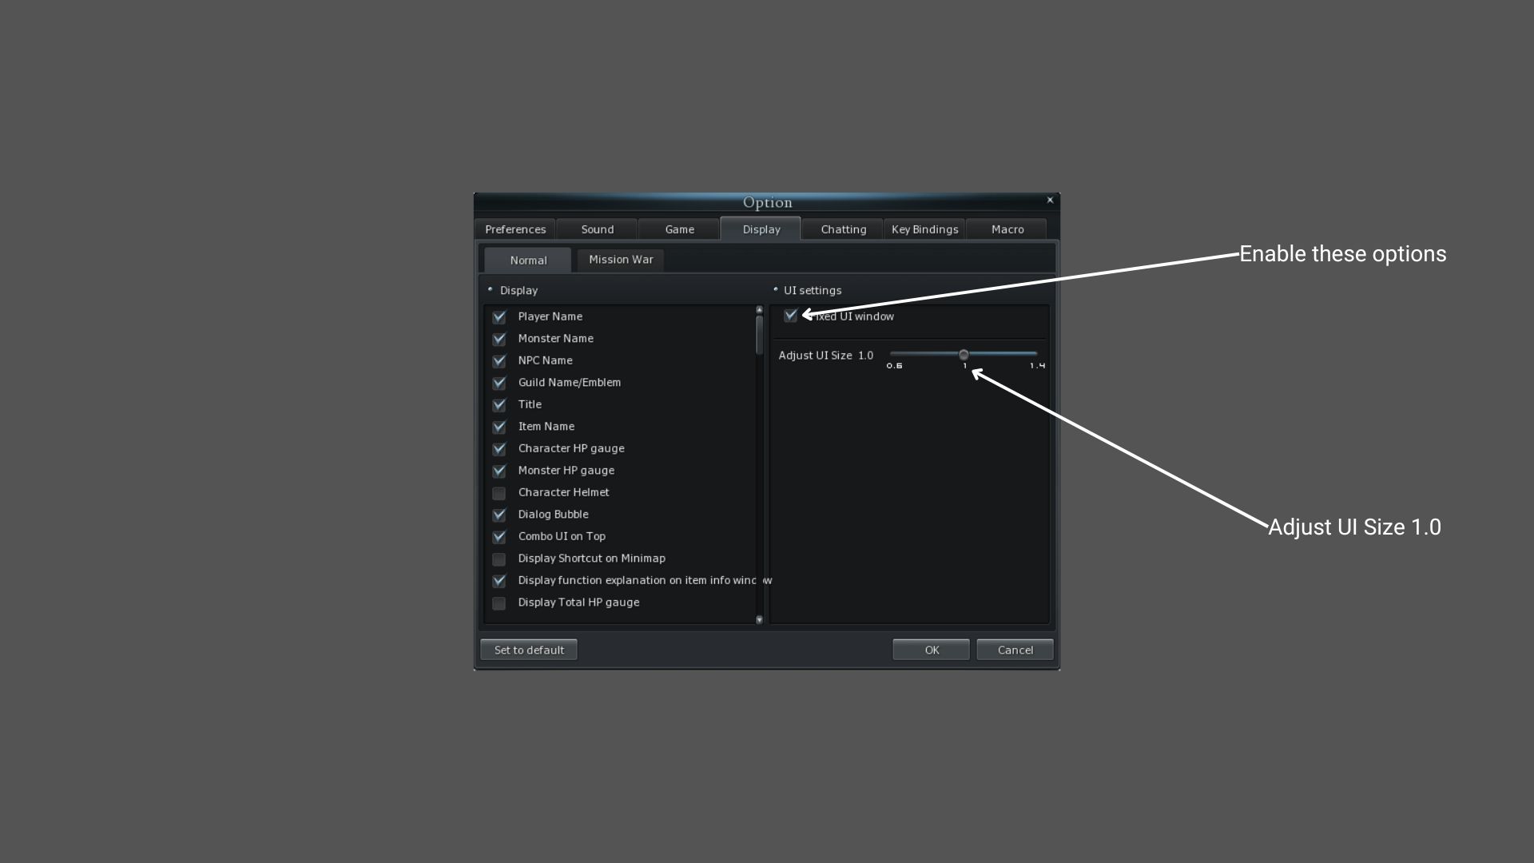Image resolution: width=1534 pixels, height=863 pixels.
Task: Click the 'Adjust UI Size 1.0' label
Action: click(x=826, y=356)
